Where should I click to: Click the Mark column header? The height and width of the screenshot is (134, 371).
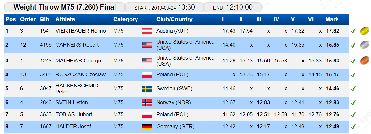click(332, 20)
